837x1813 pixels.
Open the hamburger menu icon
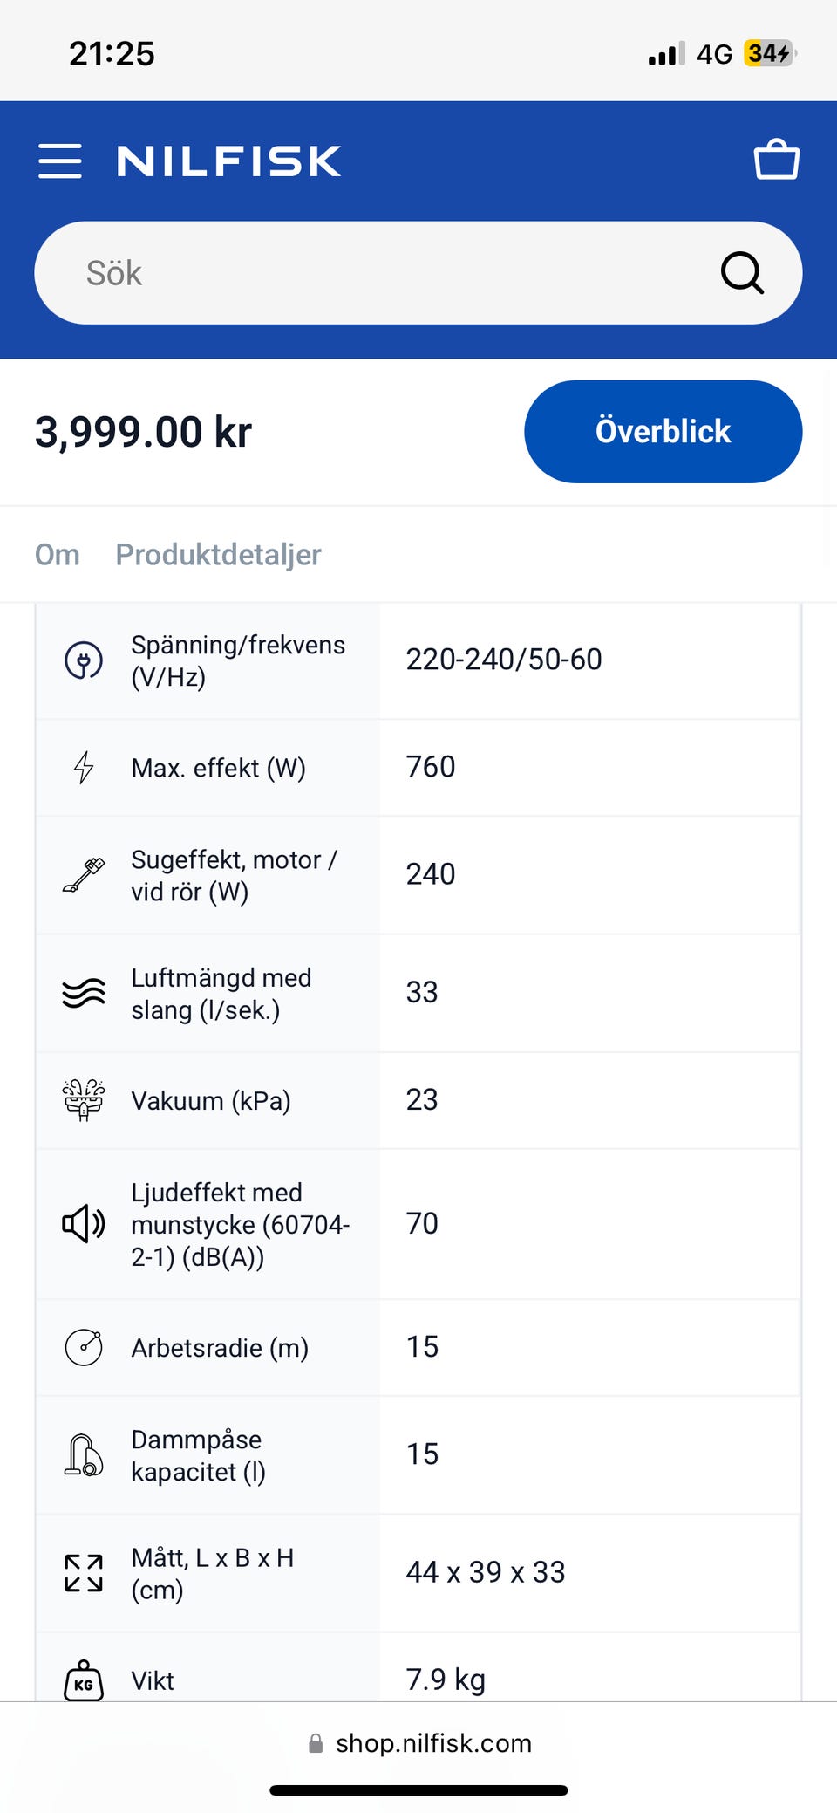[60, 161]
